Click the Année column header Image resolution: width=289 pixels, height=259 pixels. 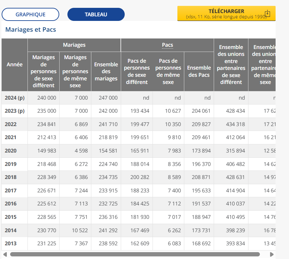tap(15, 65)
